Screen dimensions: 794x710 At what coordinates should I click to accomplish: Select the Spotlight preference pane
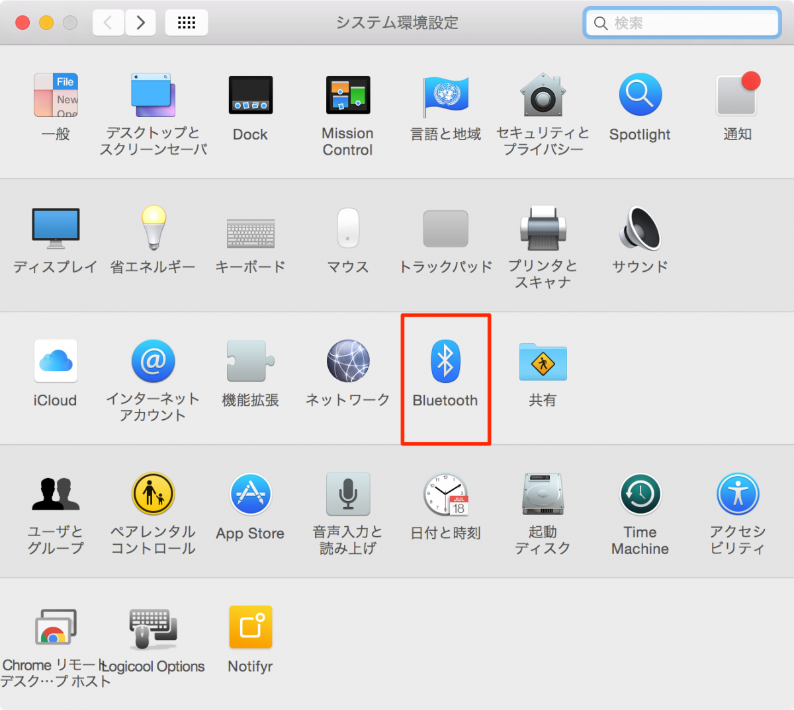pyautogui.click(x=639, y=95)
